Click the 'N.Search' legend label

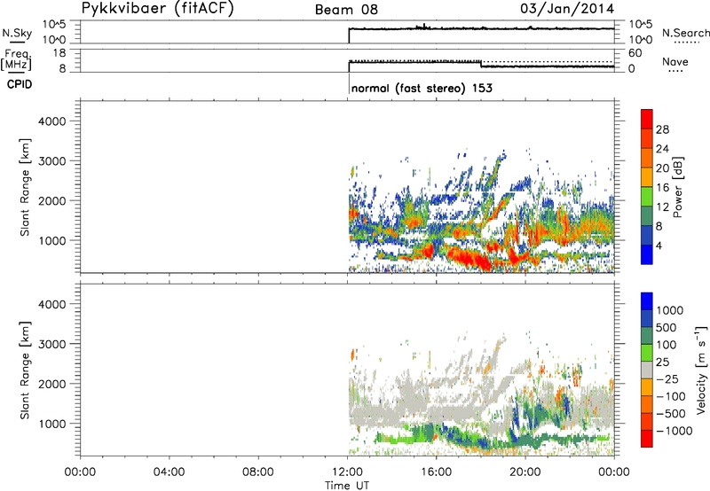coord(685,33)
